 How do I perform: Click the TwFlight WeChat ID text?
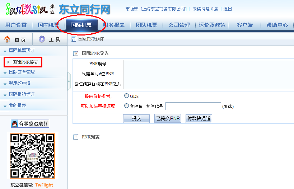pyautogui.click(x=44, y=185)
